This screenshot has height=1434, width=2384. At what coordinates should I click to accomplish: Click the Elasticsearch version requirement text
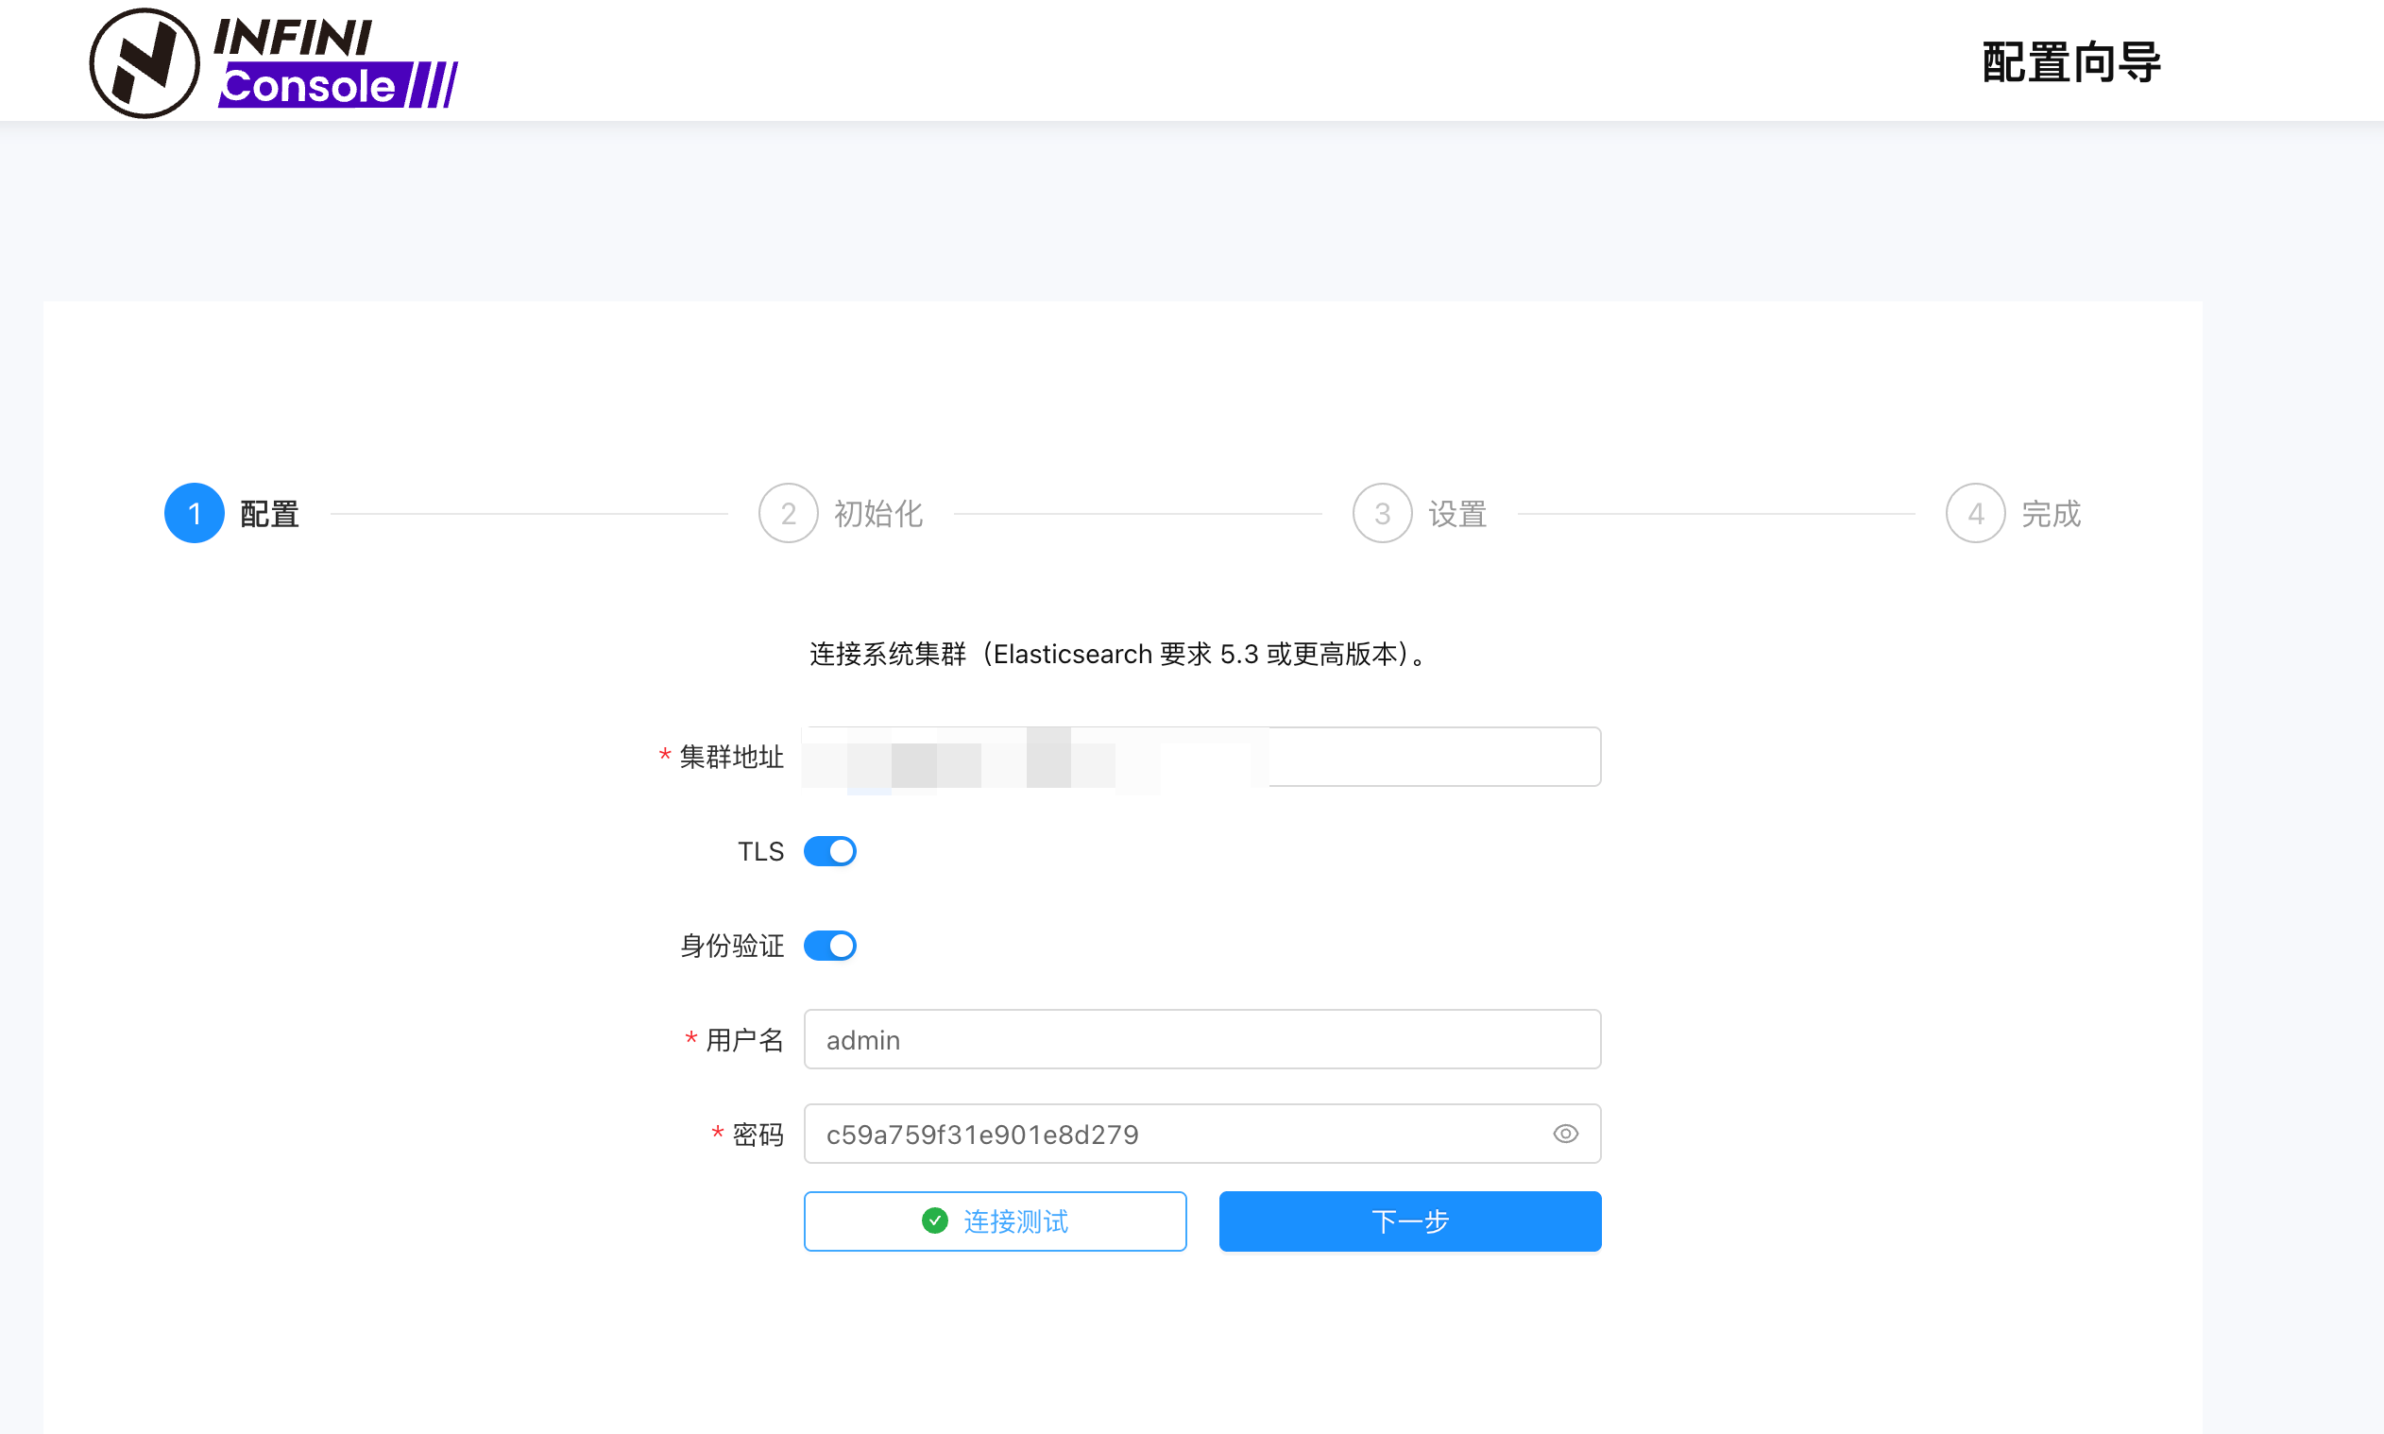coord(1116,655)
